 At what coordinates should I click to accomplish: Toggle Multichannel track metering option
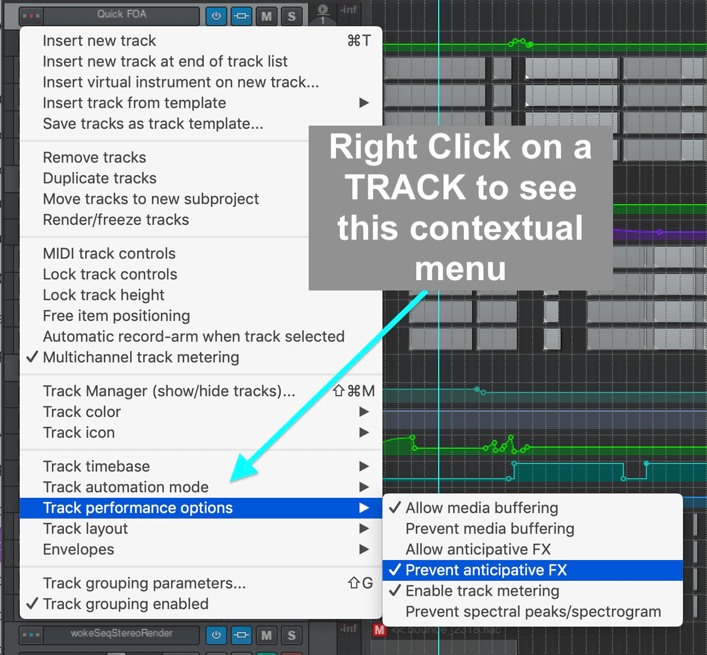pyautogui.click(x=201, y=357)
